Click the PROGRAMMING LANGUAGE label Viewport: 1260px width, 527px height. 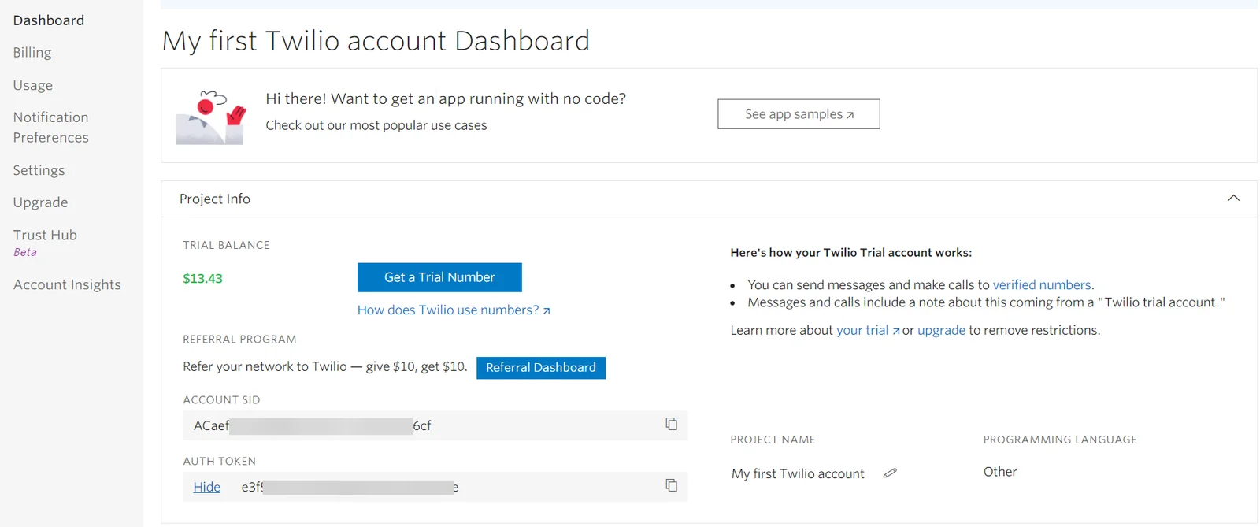pos(1060,440)
